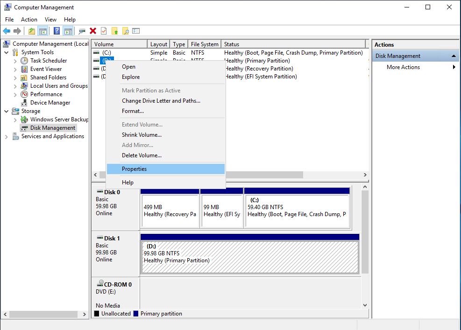Click the gray Forward arrow in toolbar
Screen dimensions: 461x330
click(17, 31)
